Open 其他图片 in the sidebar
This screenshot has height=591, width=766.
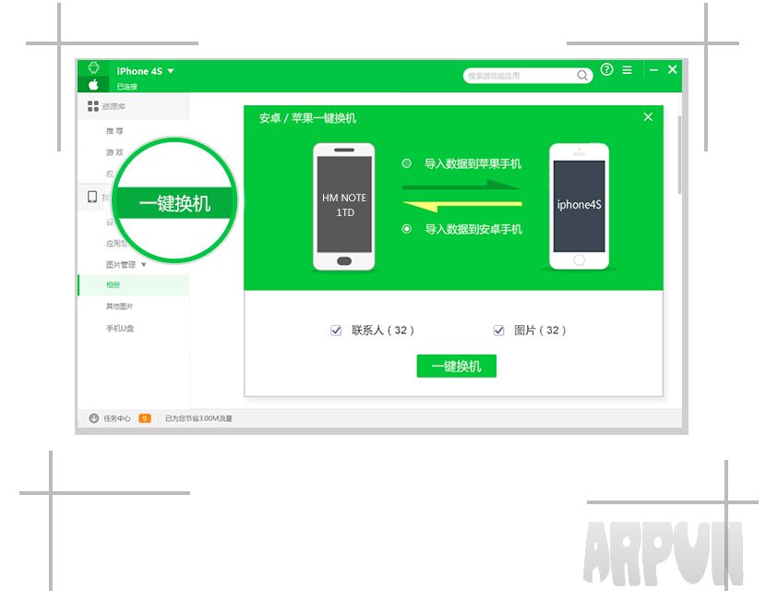point(120,307)
